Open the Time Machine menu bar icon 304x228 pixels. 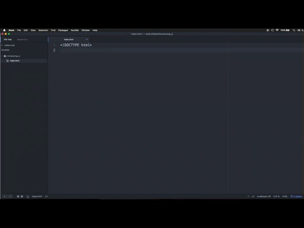coord(272,30)
